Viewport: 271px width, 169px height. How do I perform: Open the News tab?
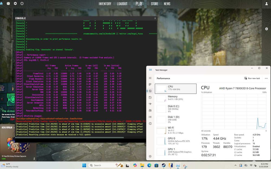click(x=167, y=4)
